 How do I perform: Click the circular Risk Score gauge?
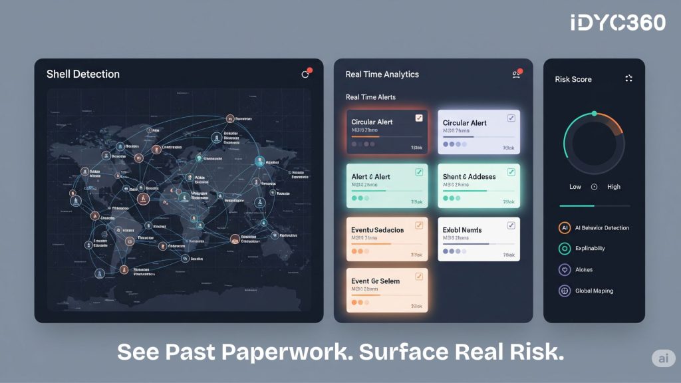tap(594, 143)
